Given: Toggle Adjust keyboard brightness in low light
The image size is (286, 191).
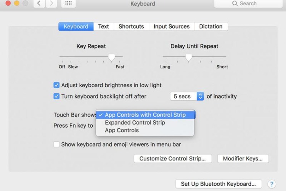Looking at the screenshot, I should (57, 85).
